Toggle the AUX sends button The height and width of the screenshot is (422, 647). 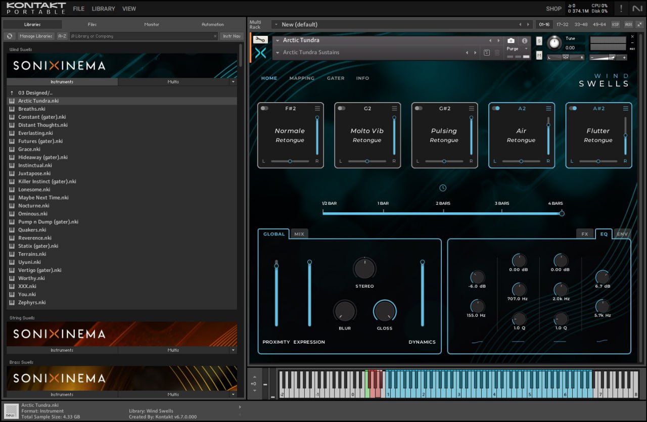628,24
